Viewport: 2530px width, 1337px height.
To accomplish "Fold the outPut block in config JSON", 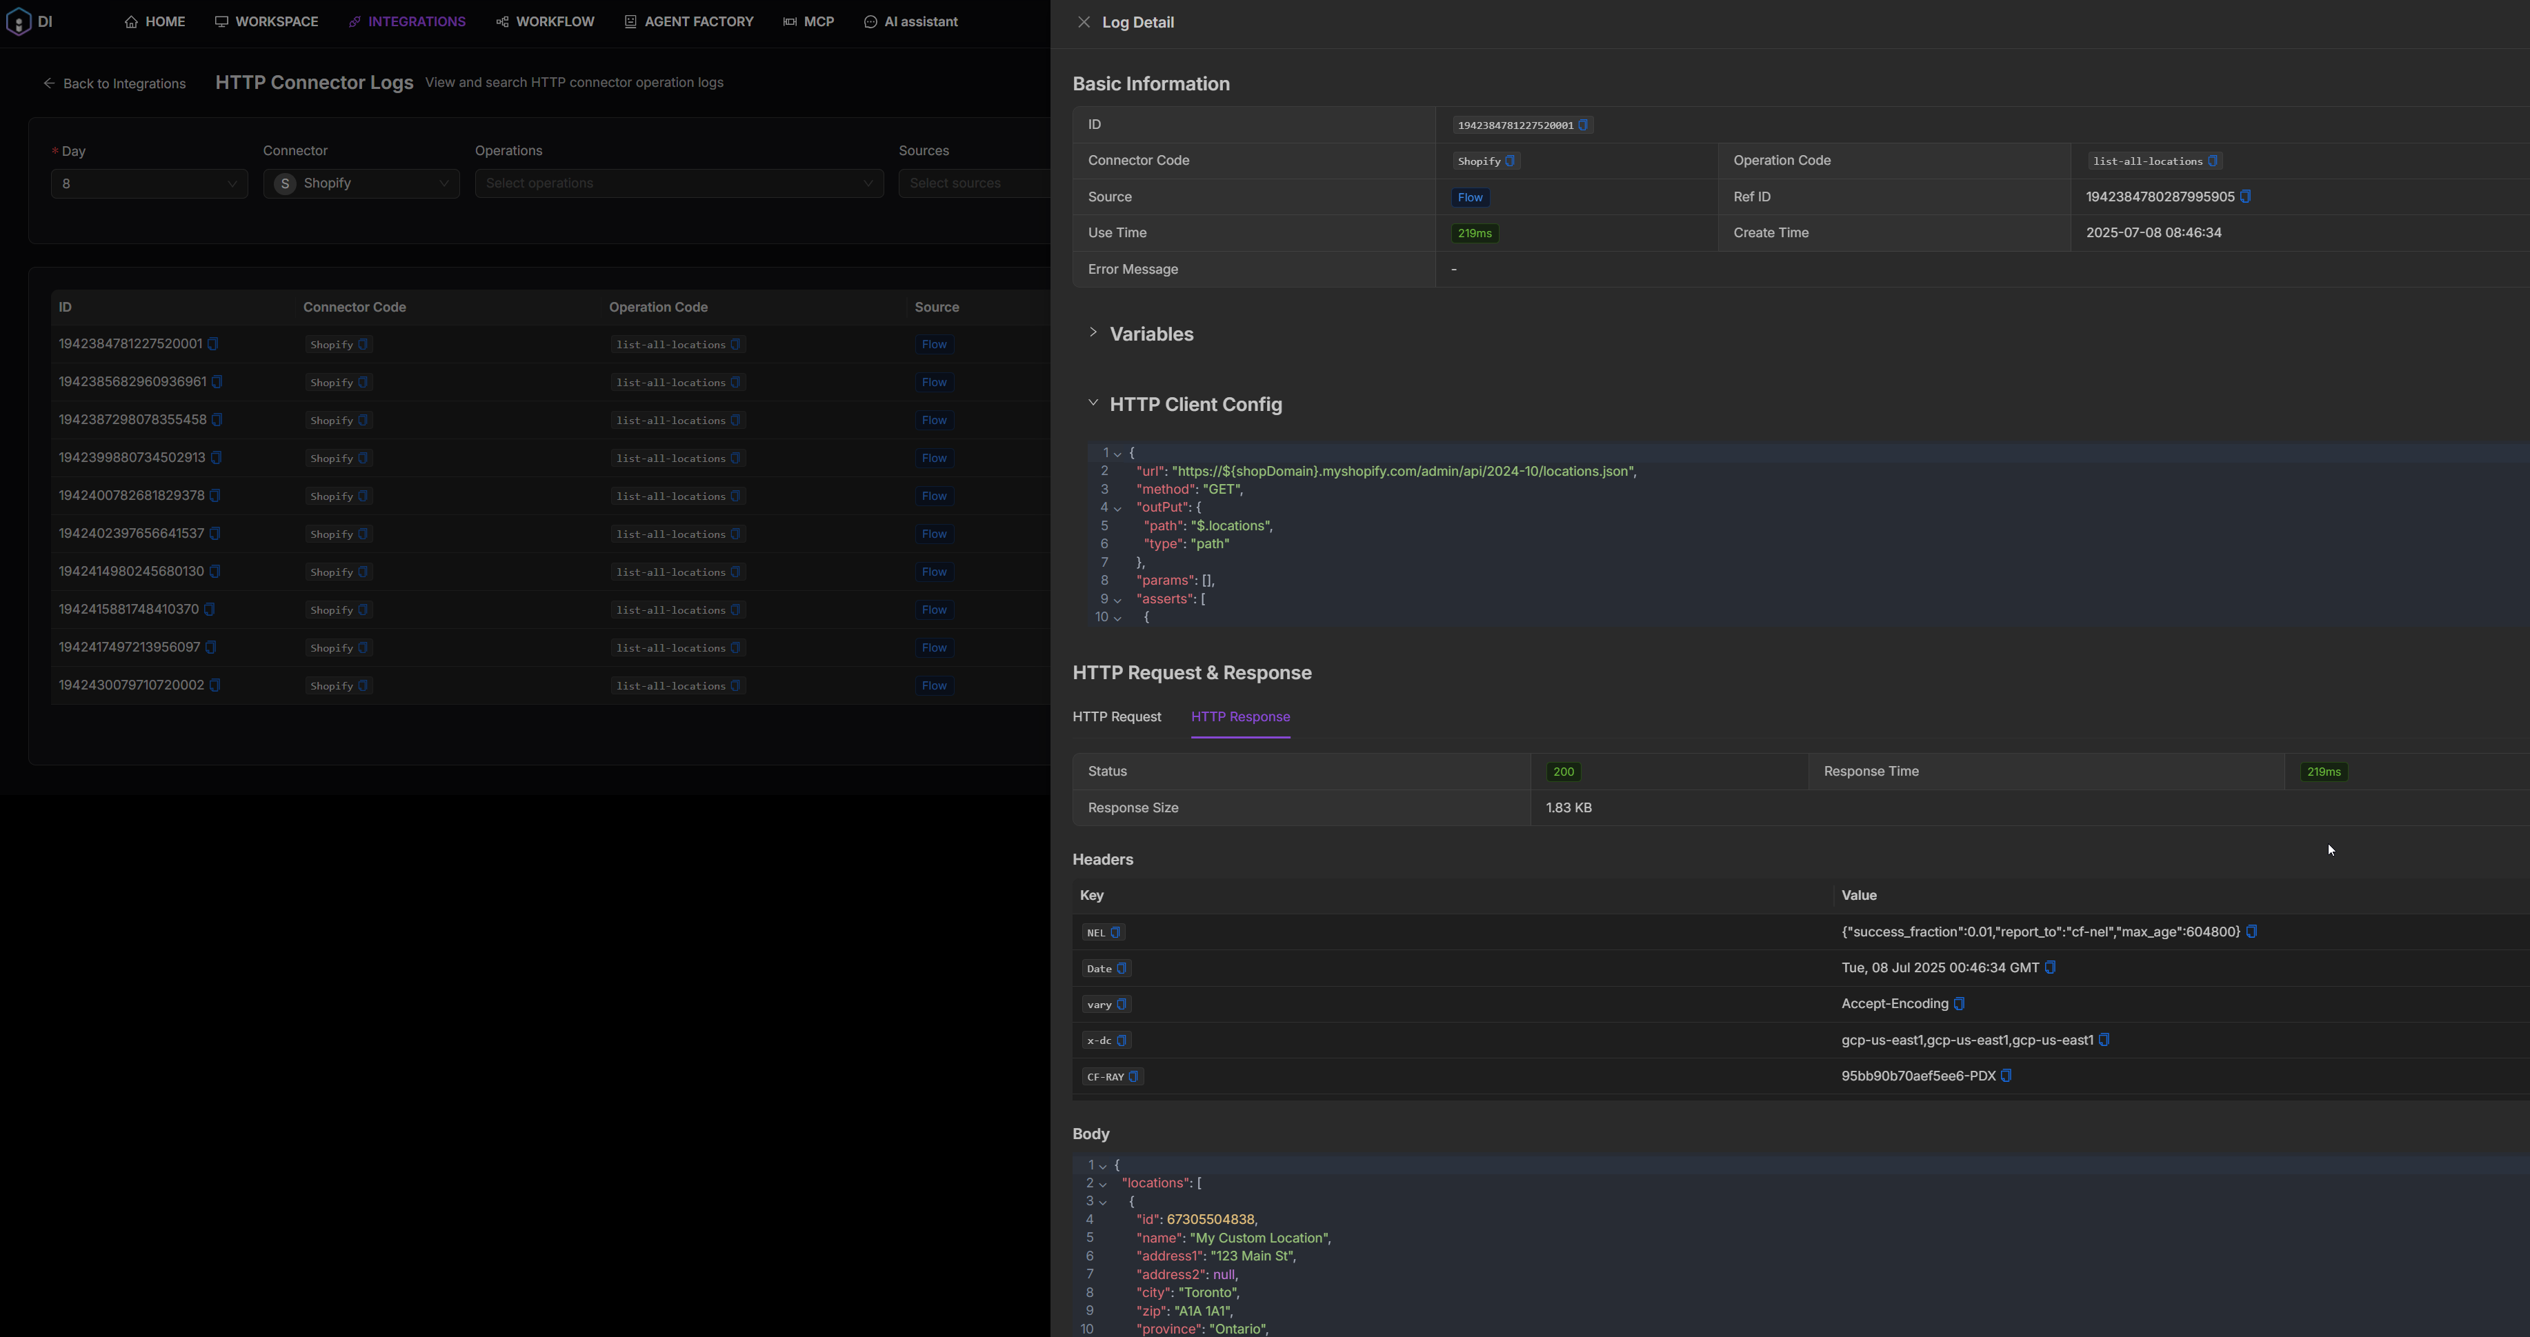I will (x=1117, y=508).
